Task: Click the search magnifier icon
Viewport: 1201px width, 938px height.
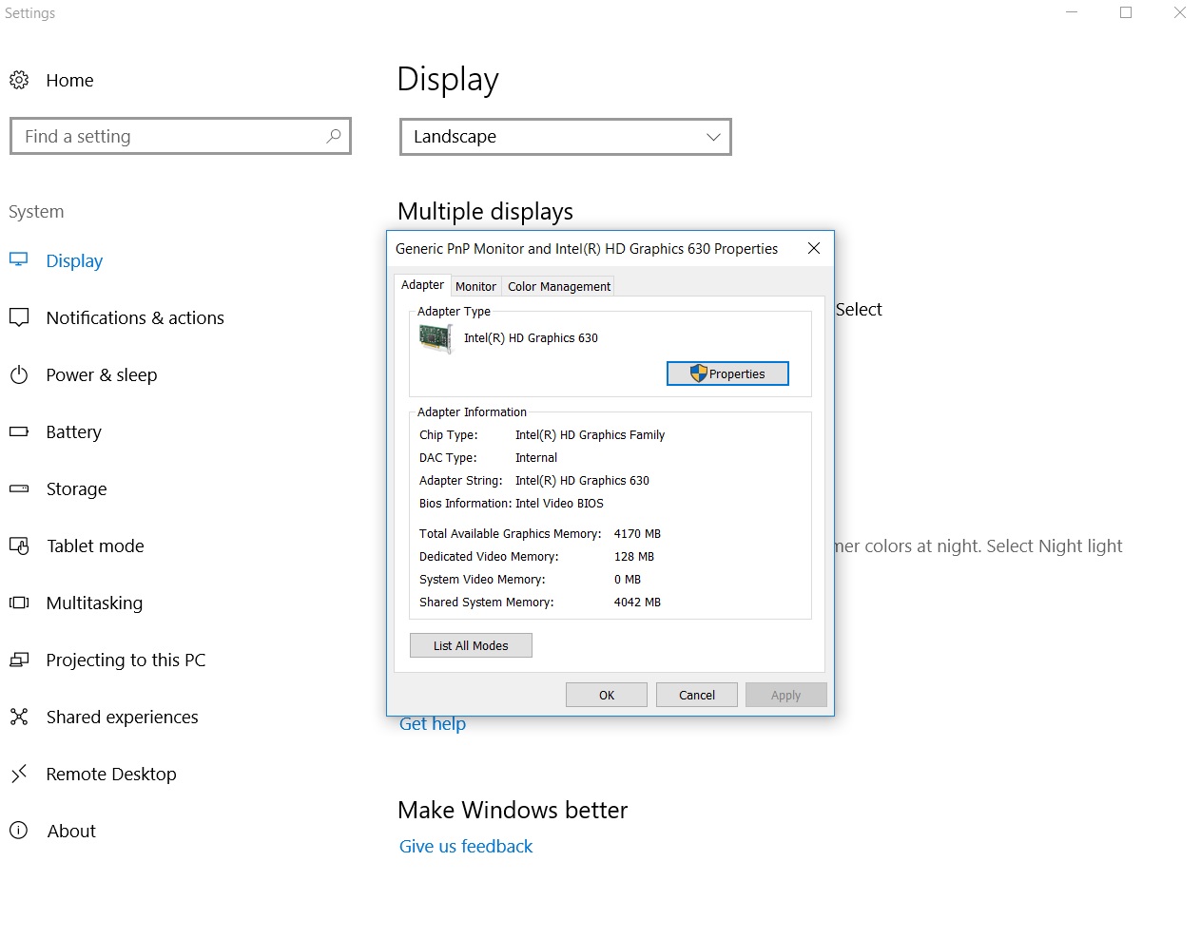Action: (333, 136)
